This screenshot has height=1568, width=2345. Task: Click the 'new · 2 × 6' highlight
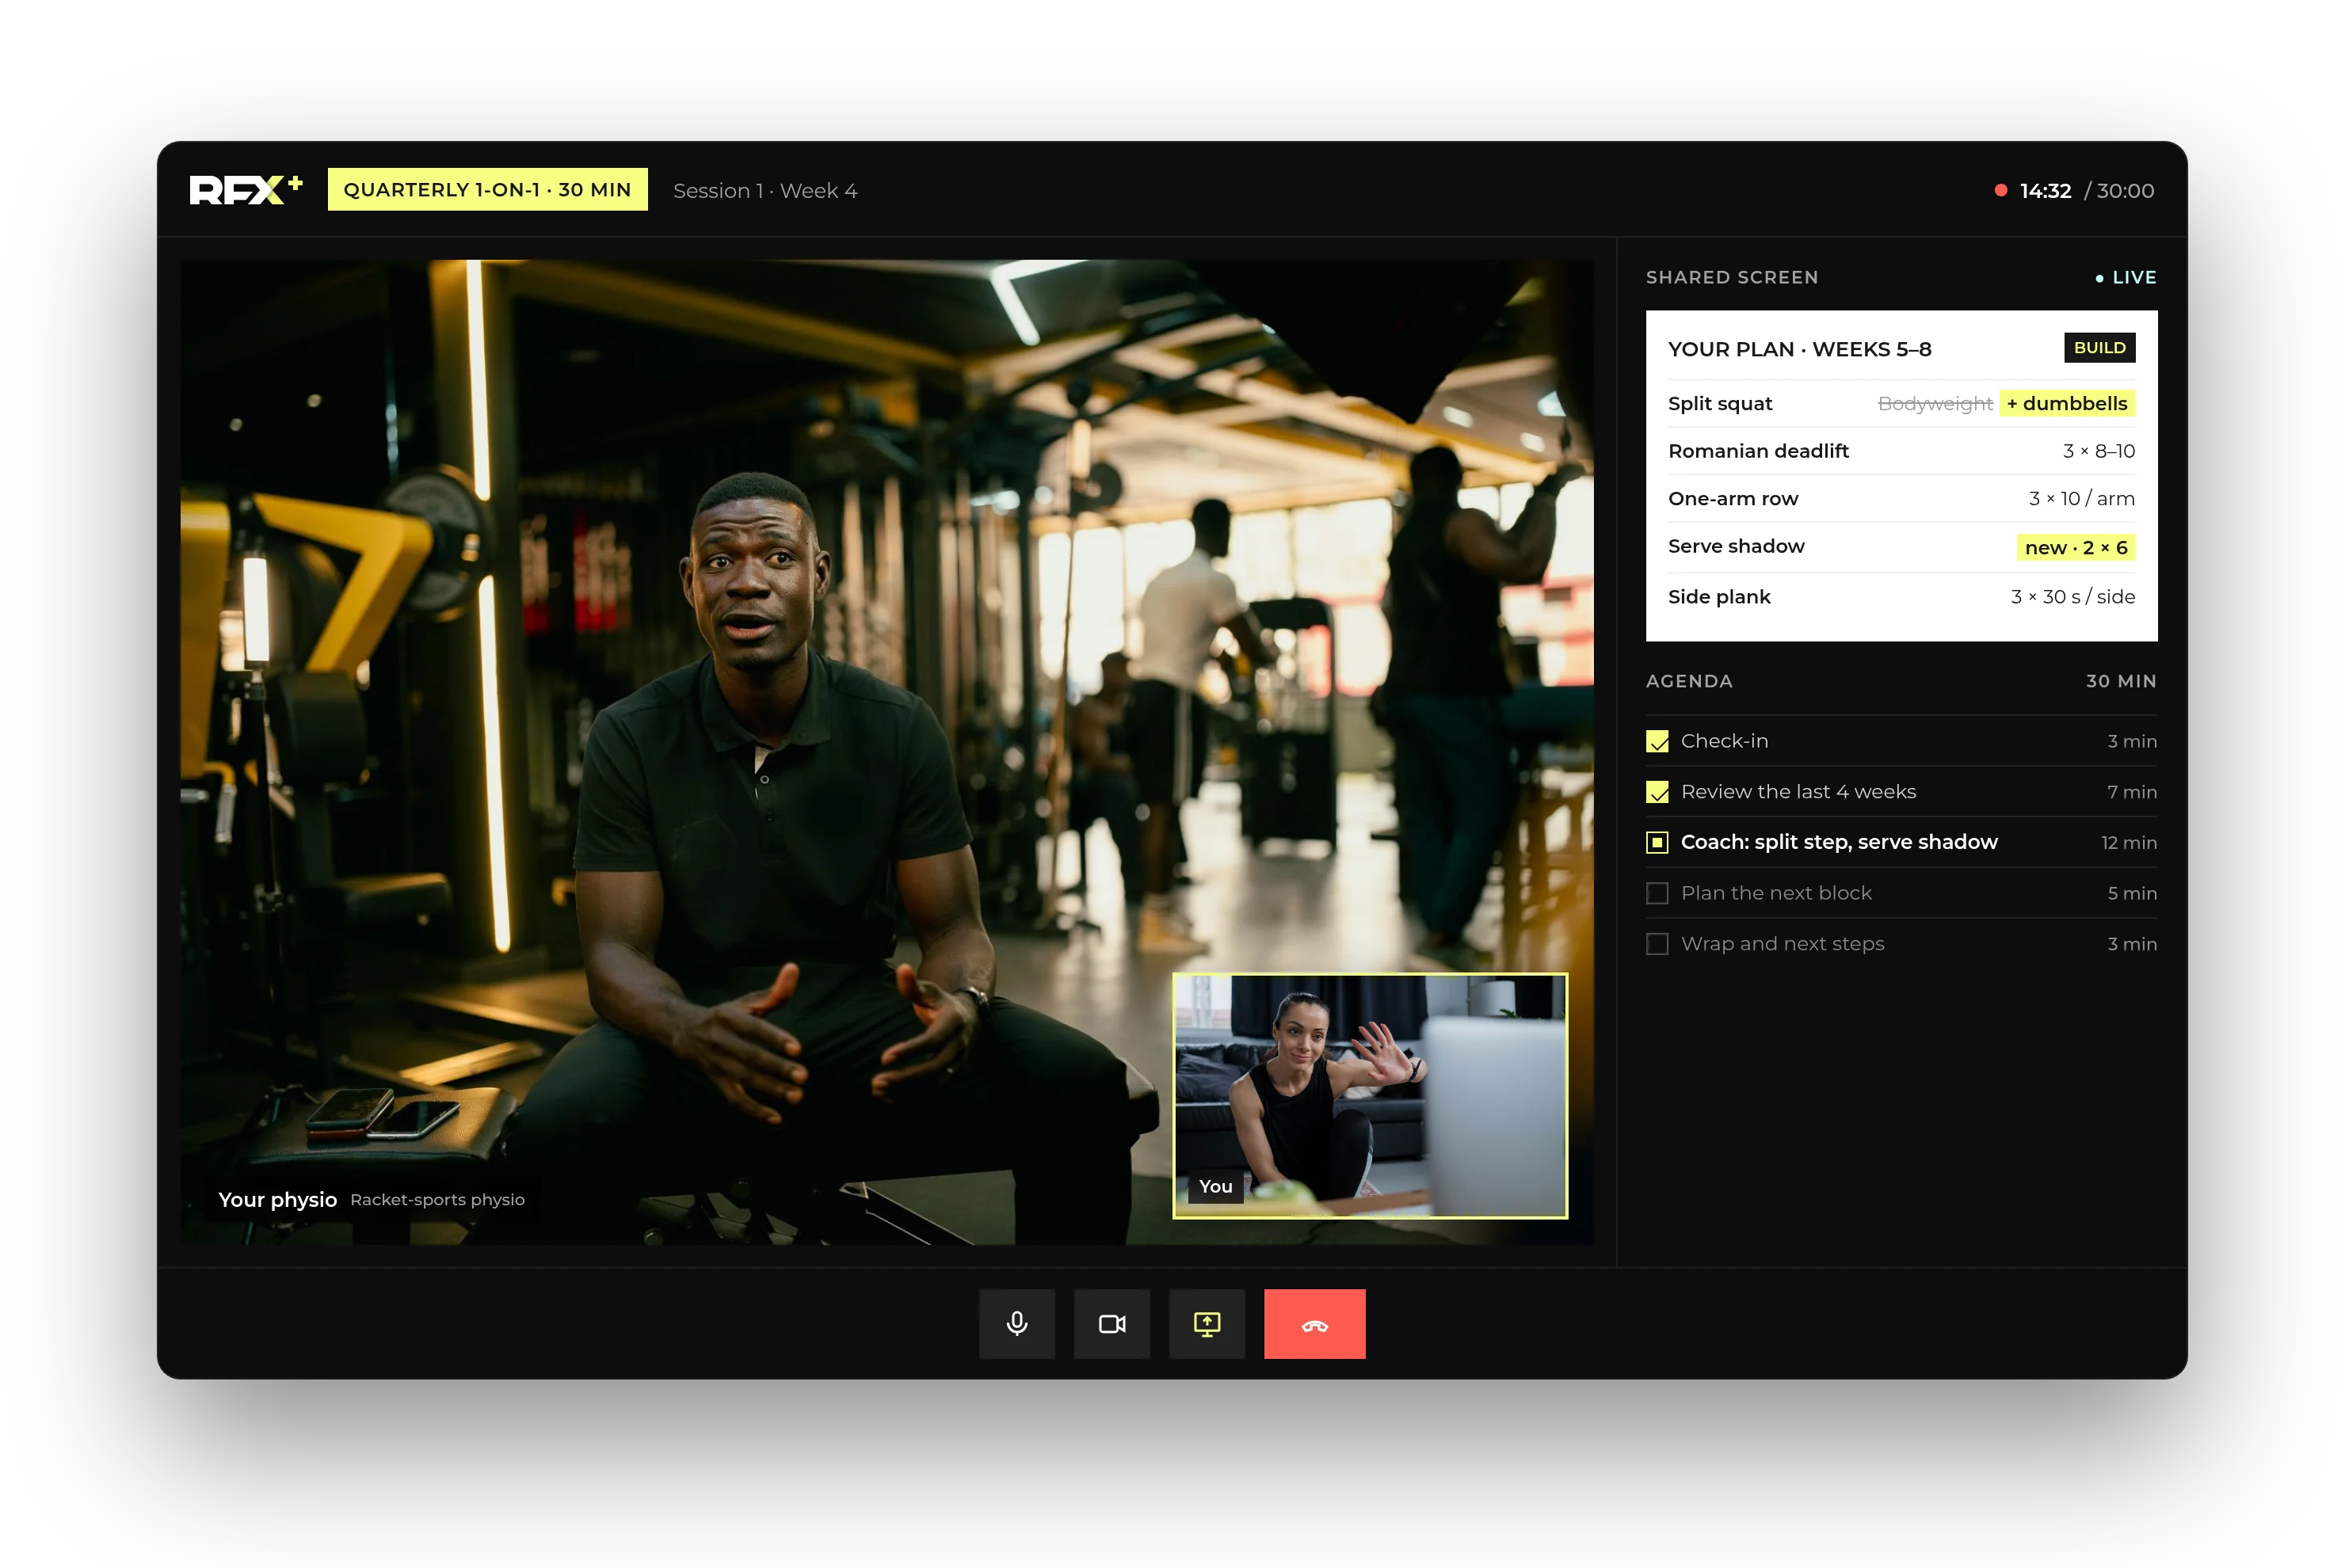coord(2076,547)
